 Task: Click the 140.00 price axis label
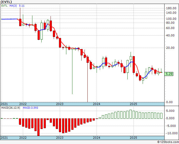pos(171,13)
